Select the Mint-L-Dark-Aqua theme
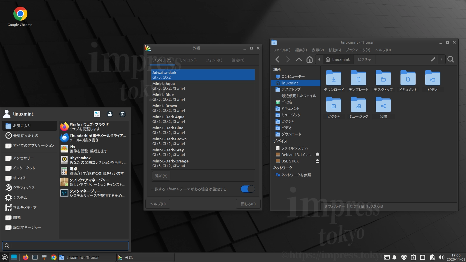This screenshot has width=466, height=262. [x=203, y=119]
